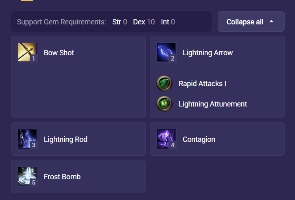Image resolution: width=295 pixels, height=200 pixels.
Task: Select the Lightning Attunement gem icon
Action: click(164, 104)
